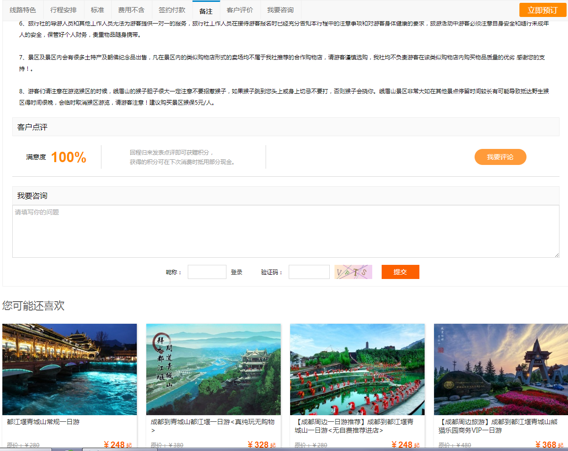
Task: Open the 都江堰 night bridge tour thumbnail
Action: pyautogui.click(x=69, y=369)
